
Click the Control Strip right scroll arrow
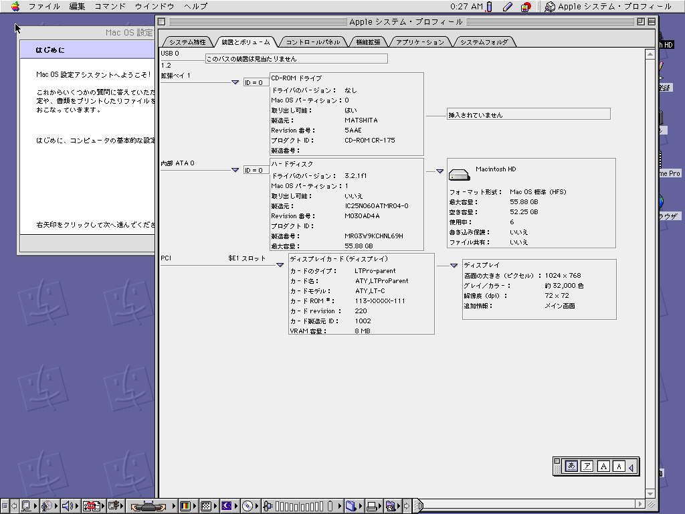click(x=407, y=506)
